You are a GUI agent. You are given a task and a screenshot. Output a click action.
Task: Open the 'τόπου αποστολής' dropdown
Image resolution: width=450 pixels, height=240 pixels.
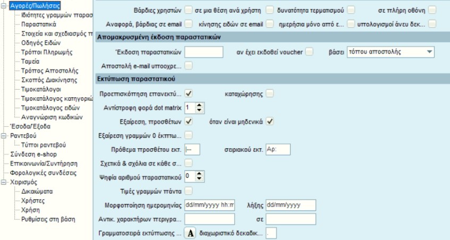tap(429, 52)
